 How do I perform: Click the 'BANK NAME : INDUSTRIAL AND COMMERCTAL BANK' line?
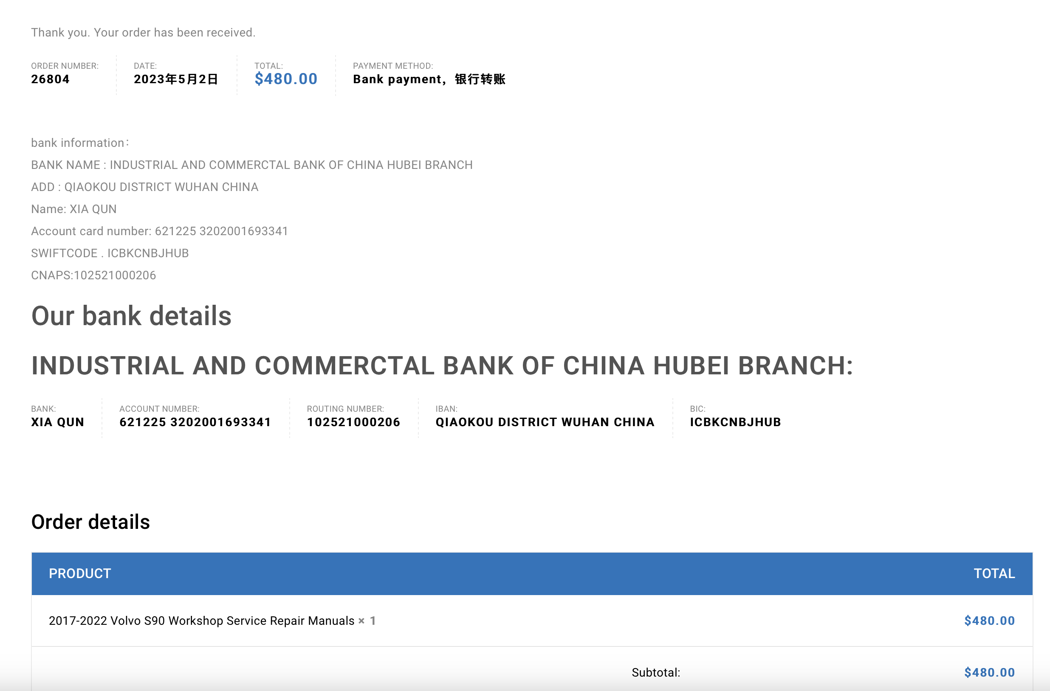click(x=252, y=165)
